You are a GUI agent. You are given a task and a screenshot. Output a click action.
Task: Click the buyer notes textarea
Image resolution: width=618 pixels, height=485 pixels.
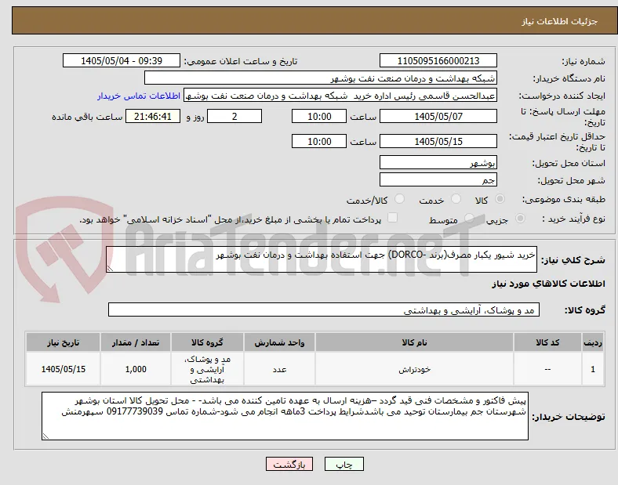(x=285, y=416)
